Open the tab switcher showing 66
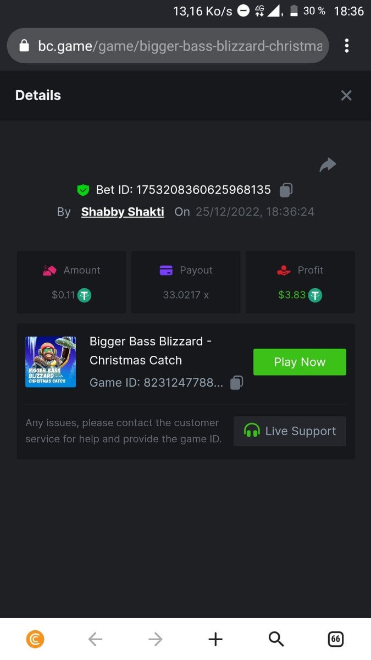Screen dimensions: 371x660 [x=335, y=639]
